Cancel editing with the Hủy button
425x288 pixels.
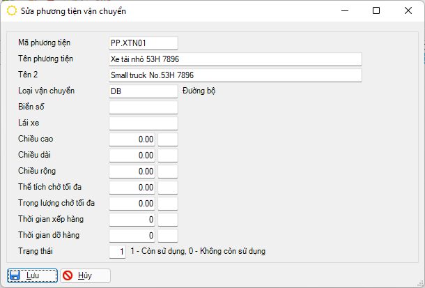coord(85,275)
